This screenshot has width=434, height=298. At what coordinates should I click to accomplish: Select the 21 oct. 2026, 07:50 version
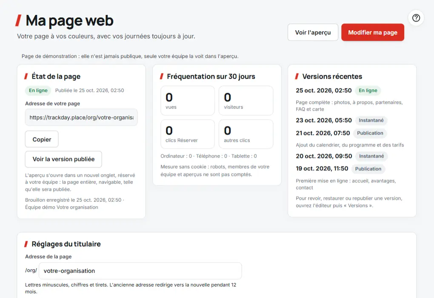[323, 133]
